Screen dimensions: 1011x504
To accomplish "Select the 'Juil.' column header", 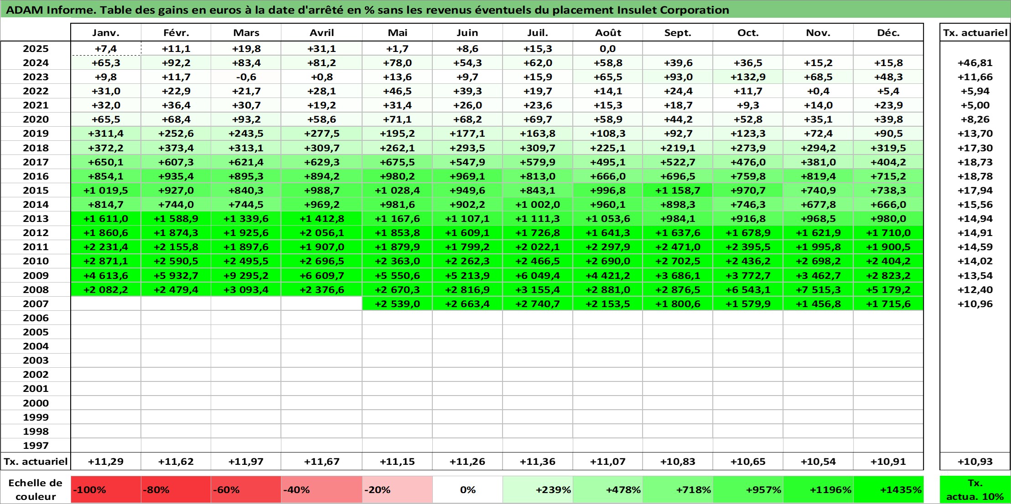I will (x=538, y=33).
